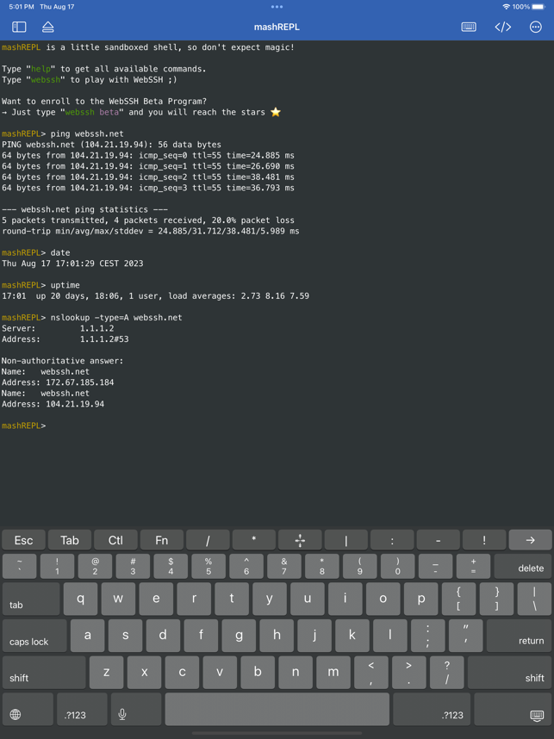Toggle the Ctl modifier key
This screenshot has height=739, width=554.
(x=115, y=540)
